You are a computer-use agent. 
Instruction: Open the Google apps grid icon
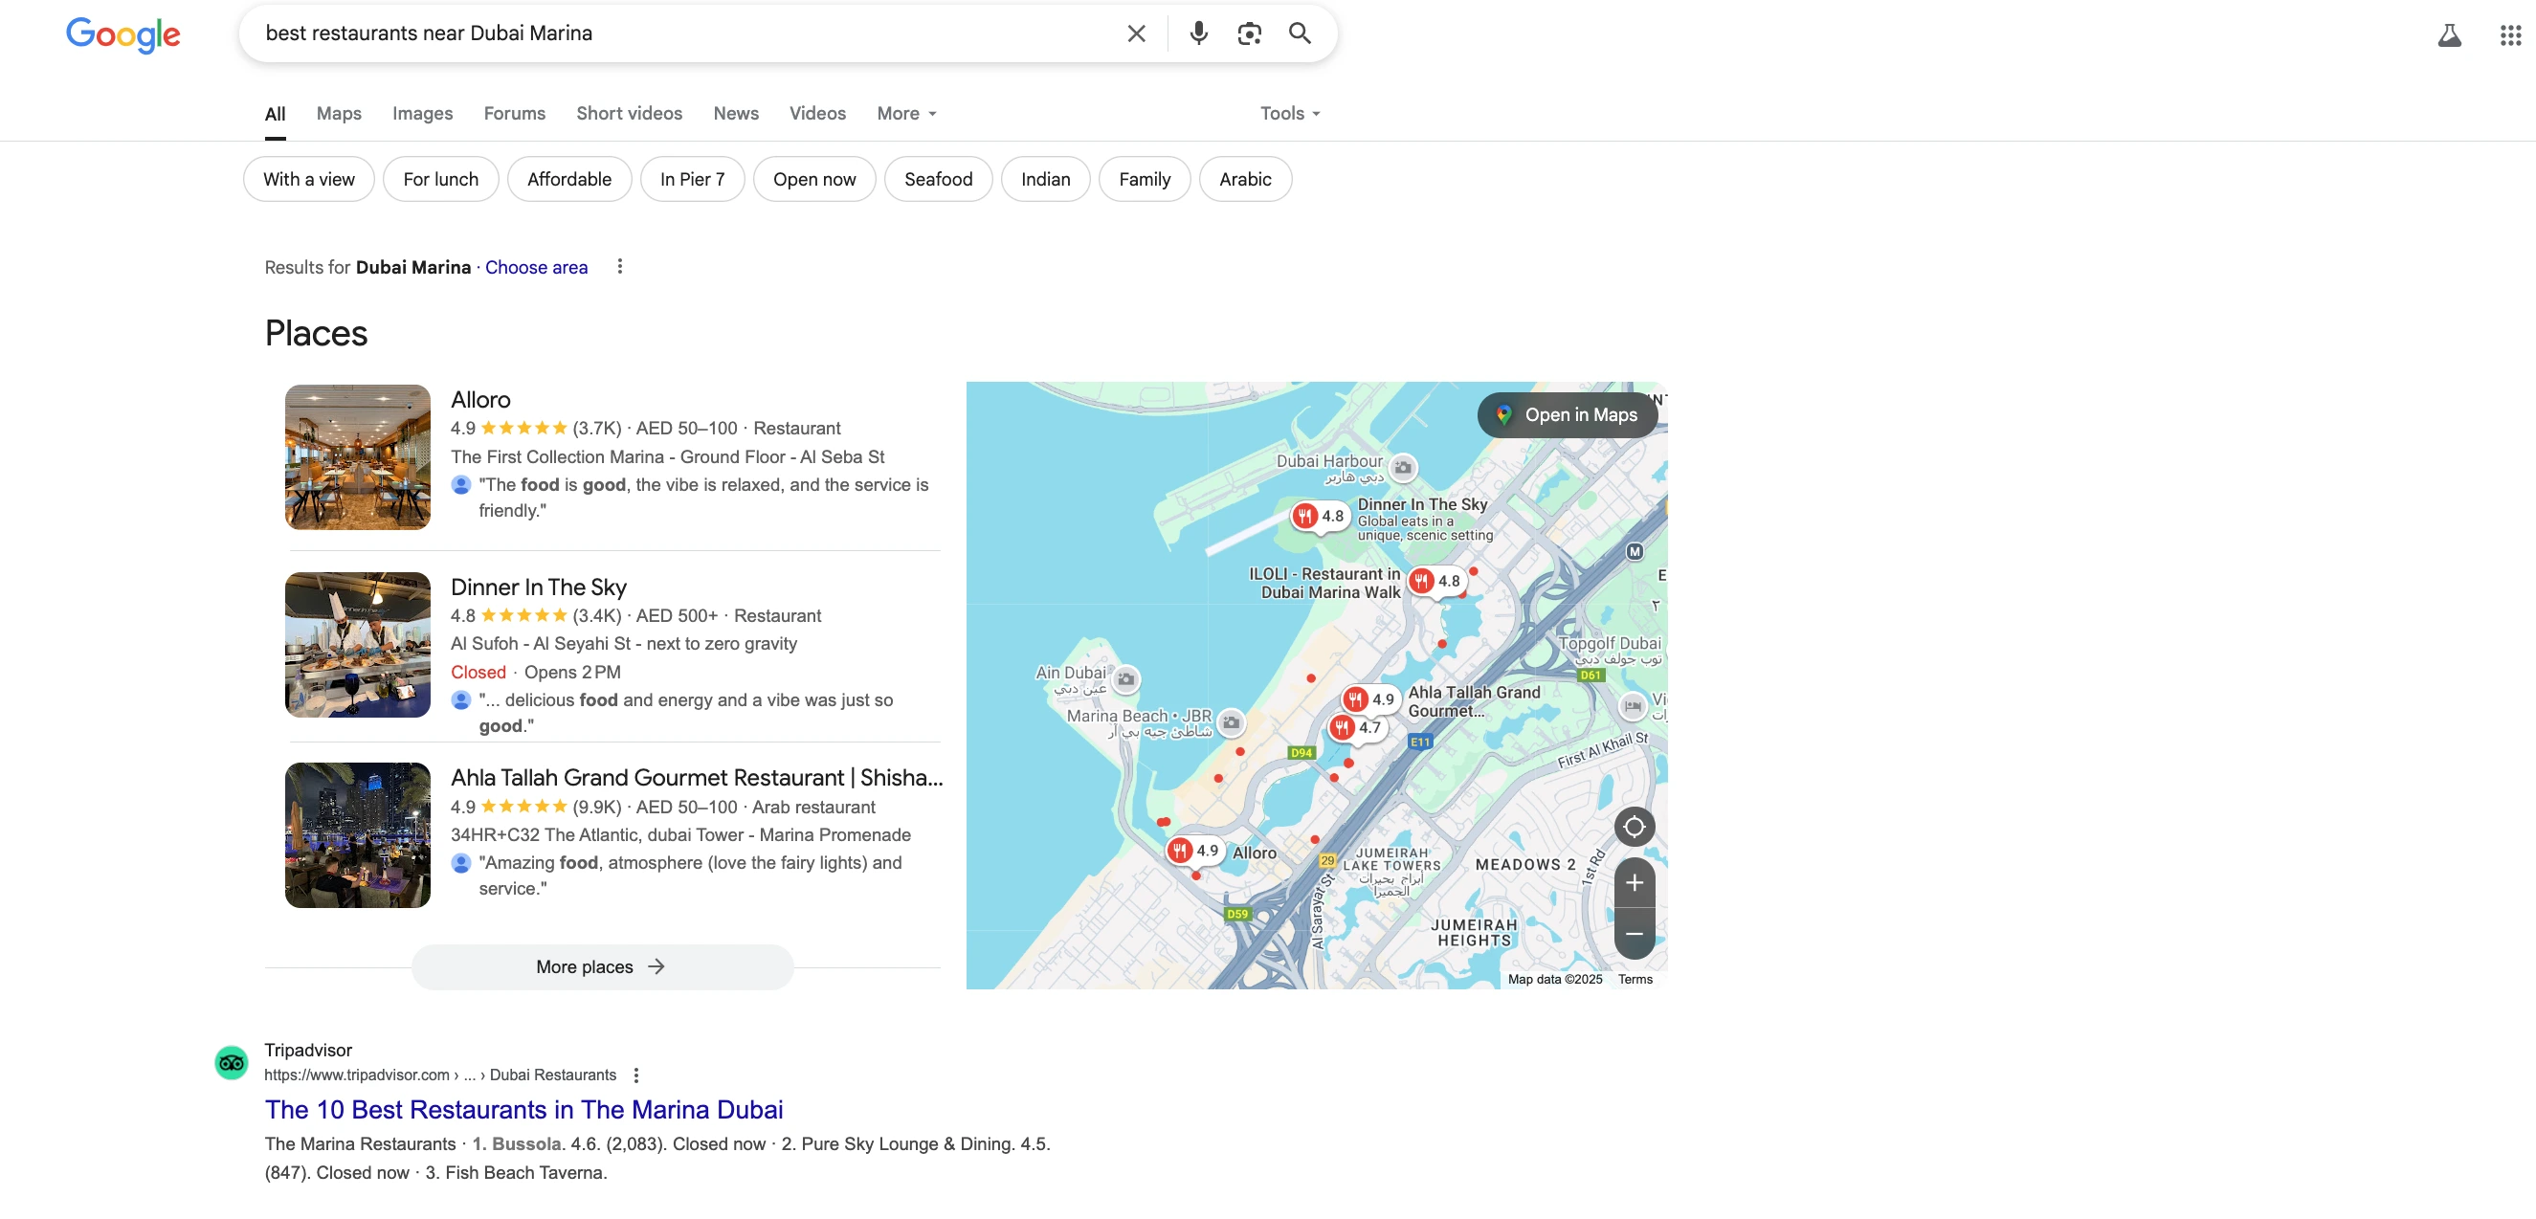pyautogui.click(x=2509, y=35)
